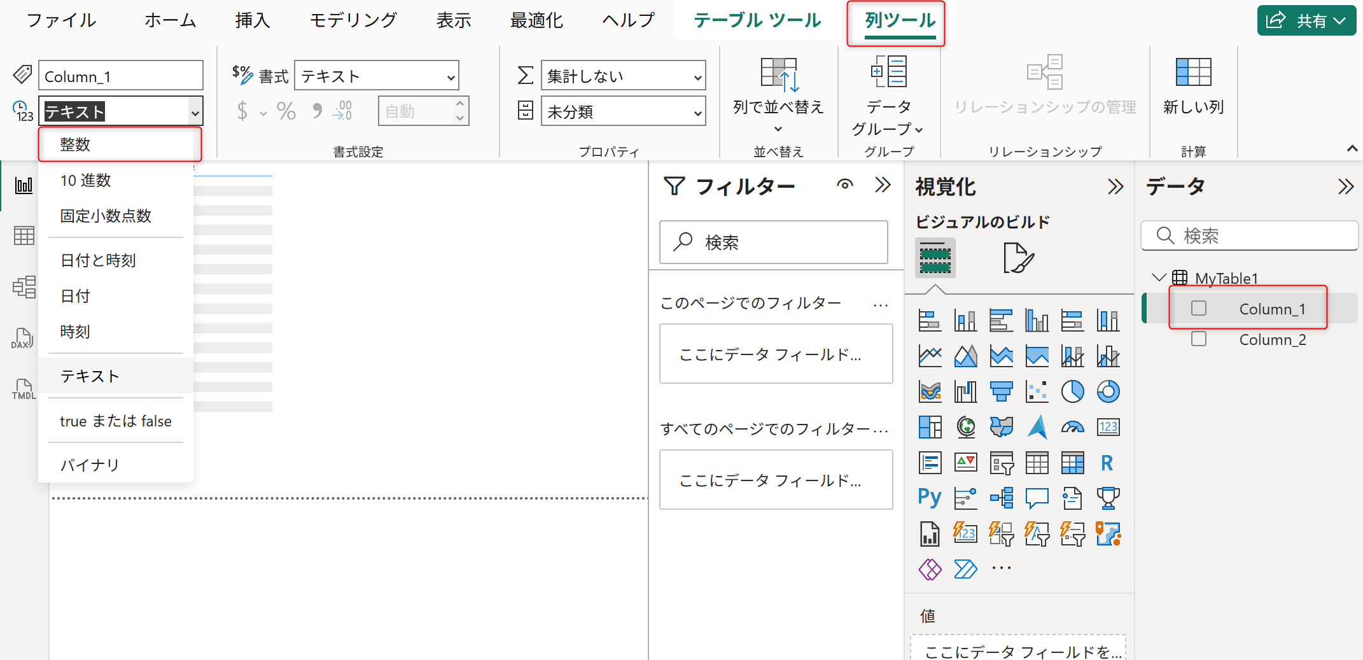The image size is (1363, 660).
Task: Click the pie chart visual icon
Action: [1072, 391]
